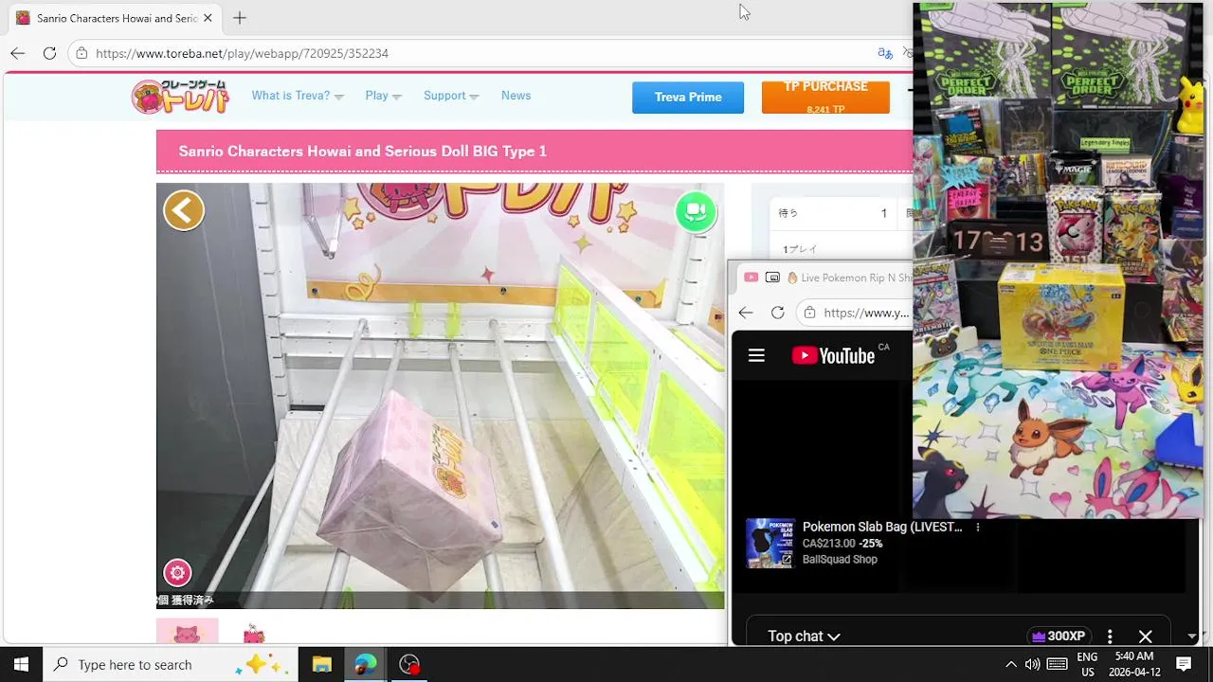This screenshot has width=1213, height=682.
Task: Reload the Toreba page
Action: (49, 53)
